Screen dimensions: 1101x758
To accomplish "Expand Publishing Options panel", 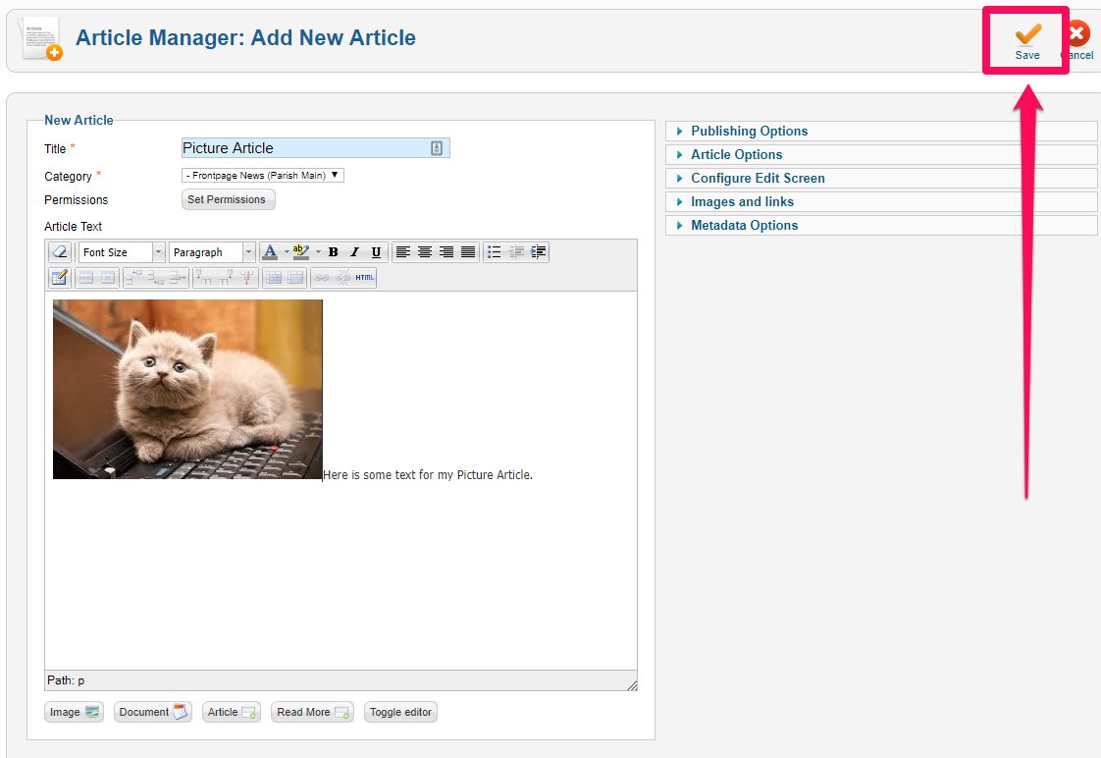I will (x=881, y=131).
